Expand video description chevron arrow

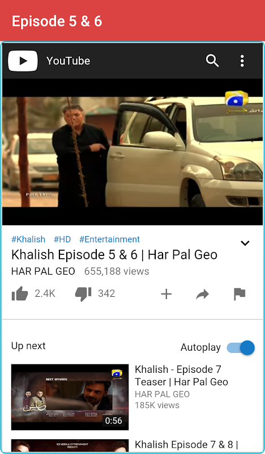click(x=245, y=243)
